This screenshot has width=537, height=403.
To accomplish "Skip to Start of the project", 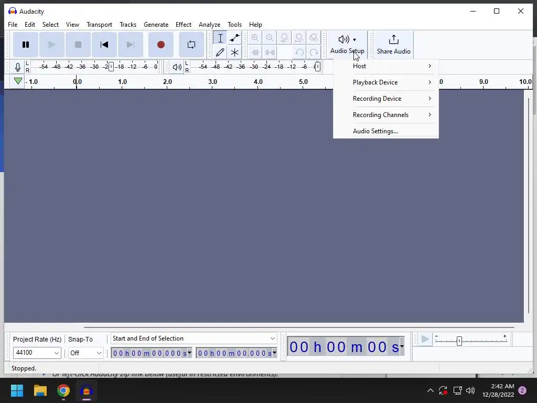I will (x=104, y=45).
